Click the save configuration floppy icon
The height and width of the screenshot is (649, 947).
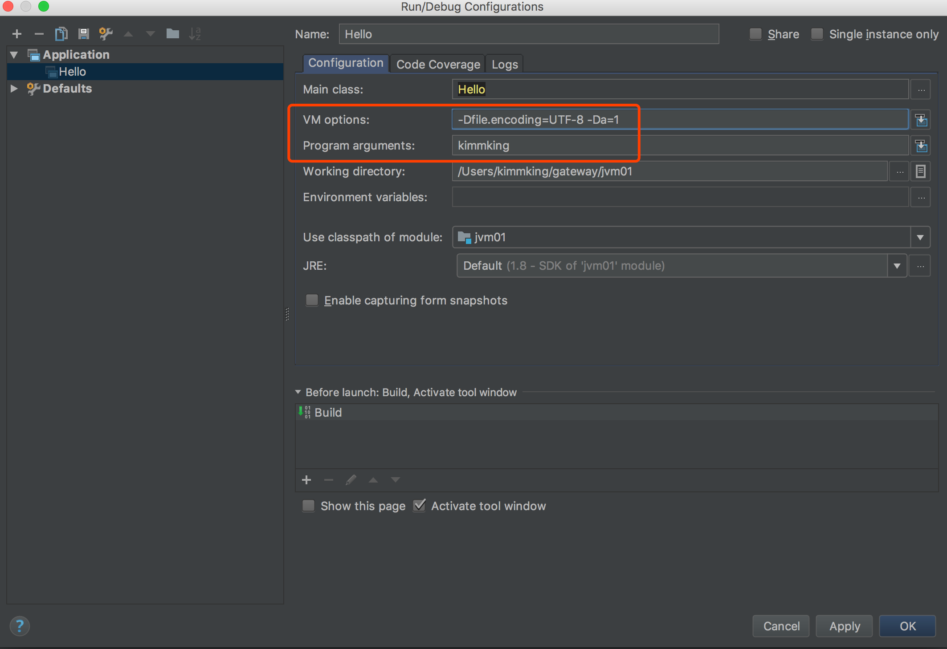tap(83, 34)
